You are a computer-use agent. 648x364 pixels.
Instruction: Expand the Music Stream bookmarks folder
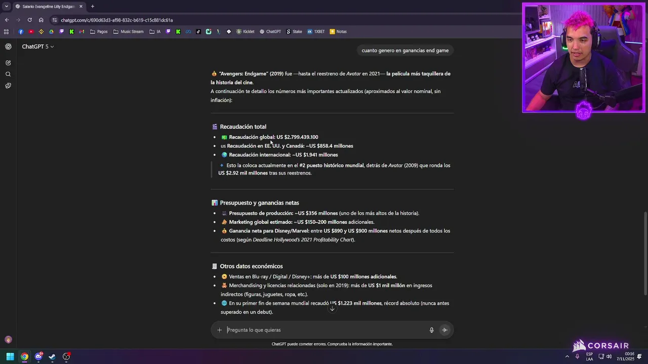(x=129, y=31)
